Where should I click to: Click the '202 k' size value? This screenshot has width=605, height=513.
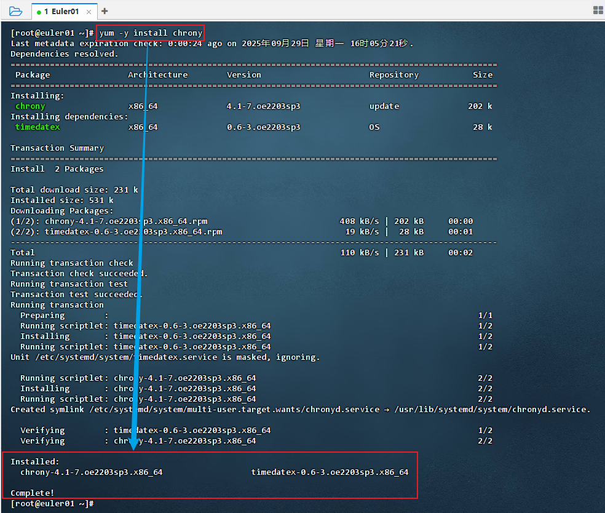[x=480, y=106]
